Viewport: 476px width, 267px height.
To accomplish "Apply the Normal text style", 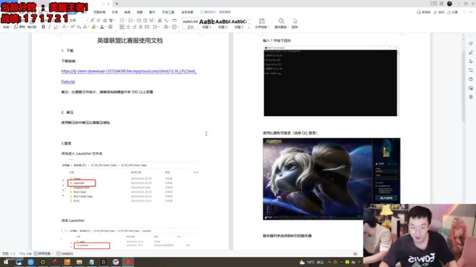I will click(190, 24).
